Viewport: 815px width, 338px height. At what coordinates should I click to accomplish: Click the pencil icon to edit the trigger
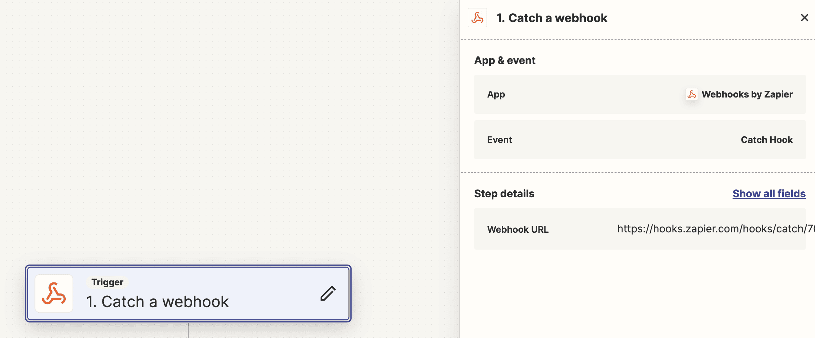coord(327,293)
